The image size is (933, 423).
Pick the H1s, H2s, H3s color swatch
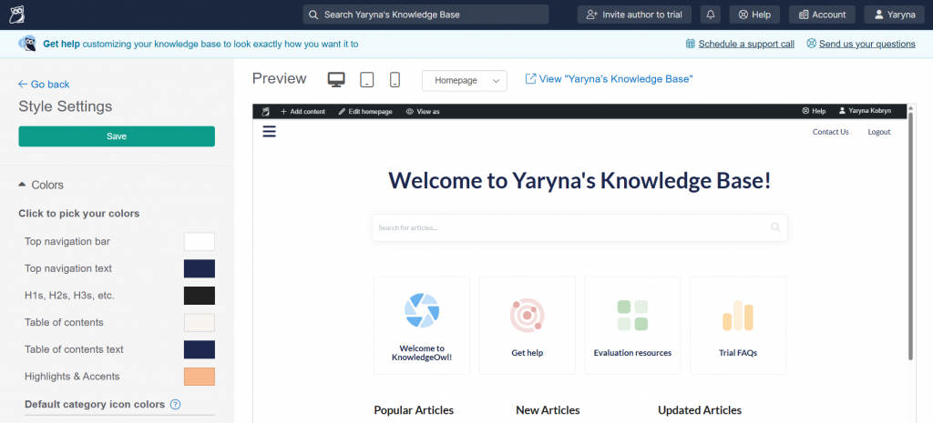coord(200,296)
